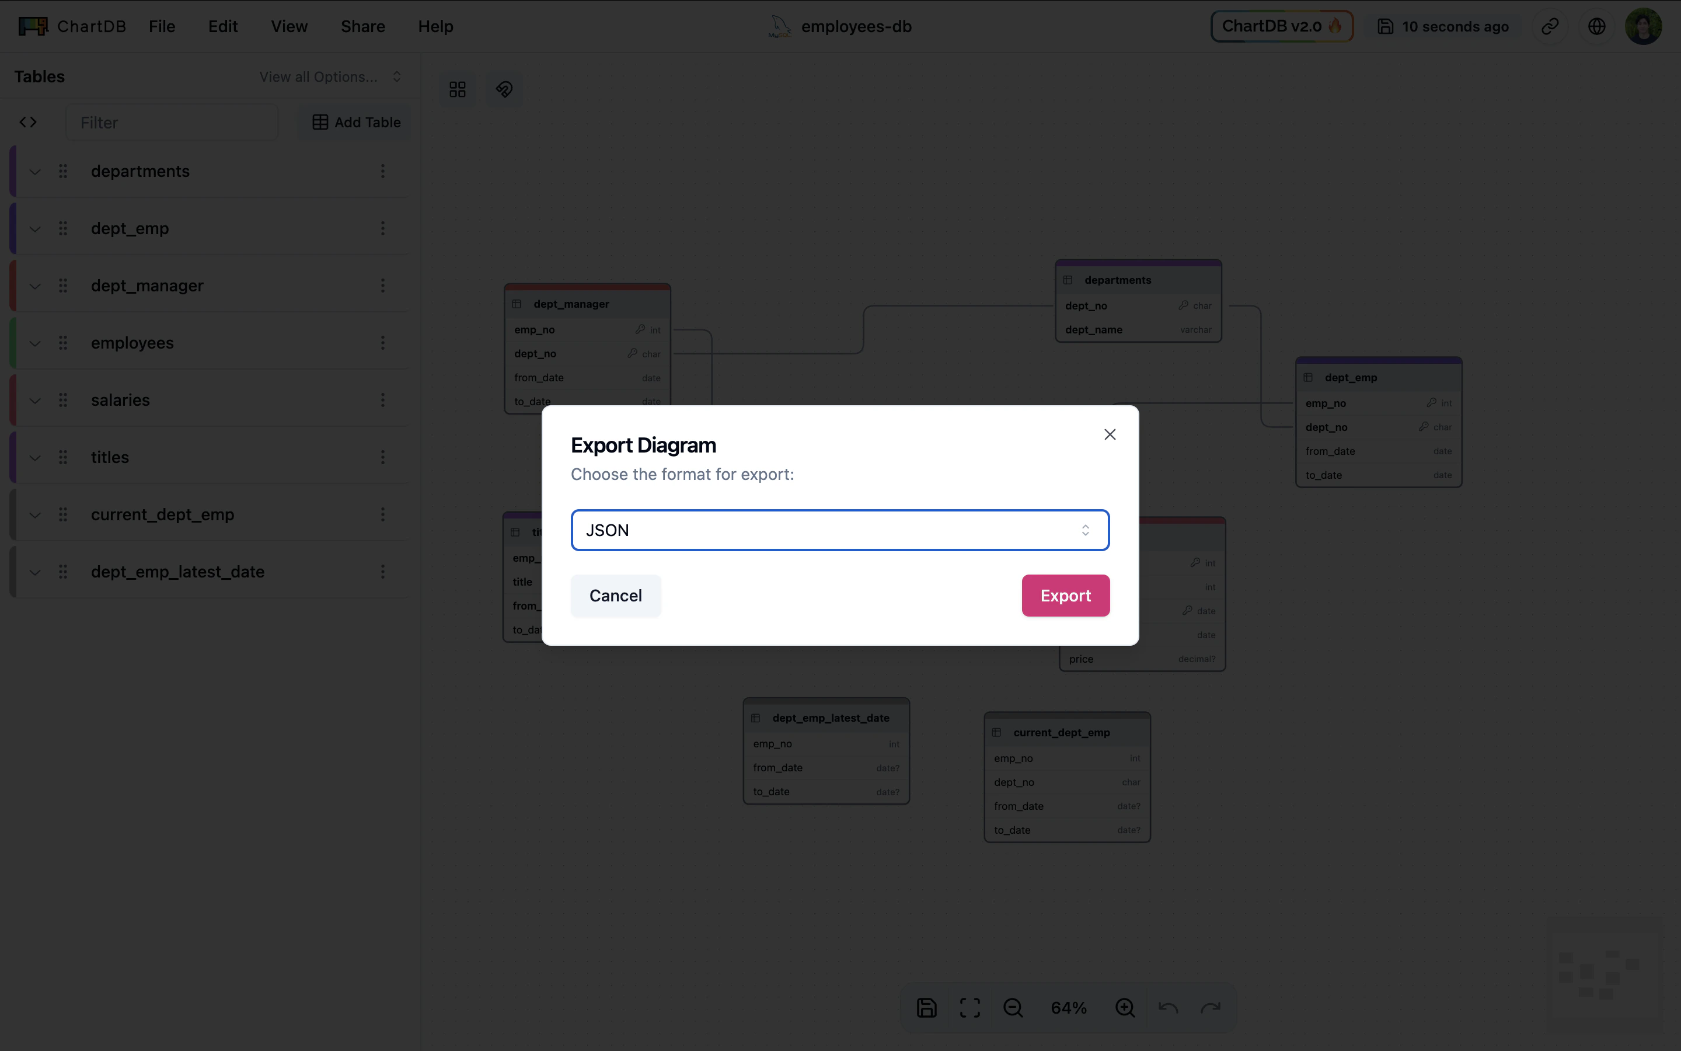Click the undo arrow icon
Viewport: 1681px width, 1051px height.
click(x=1168, y=1007)
